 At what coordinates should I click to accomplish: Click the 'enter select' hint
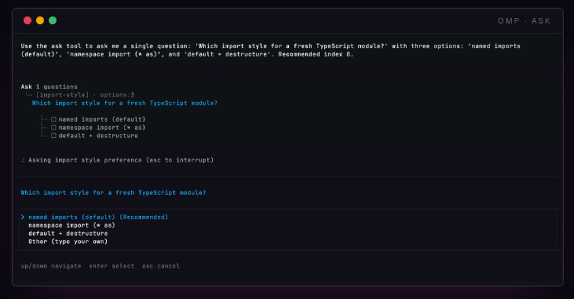click(112, 266)
